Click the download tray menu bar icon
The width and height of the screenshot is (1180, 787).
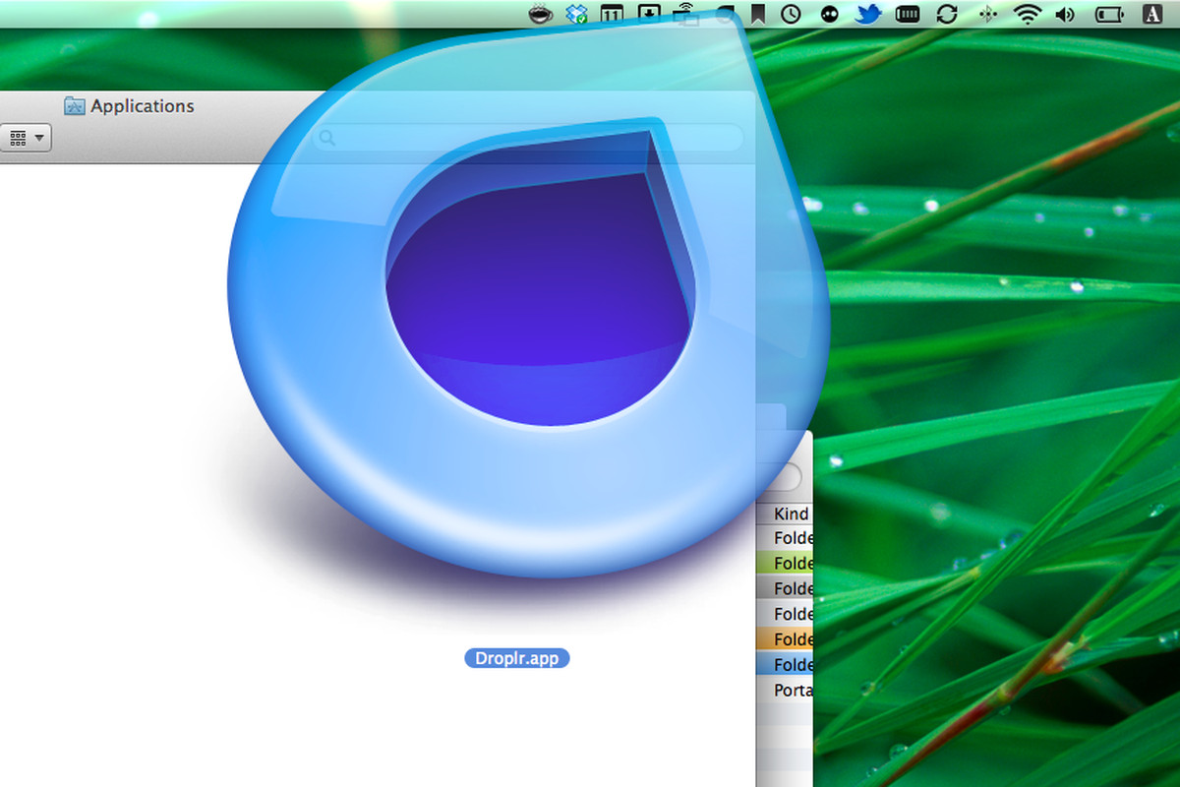coord(648,14)
